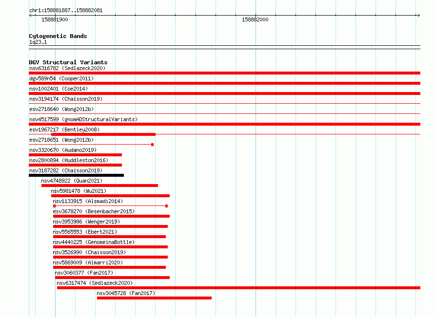Select nsv1133915 (Alsmadi2014) variant label

coord(88,201)
